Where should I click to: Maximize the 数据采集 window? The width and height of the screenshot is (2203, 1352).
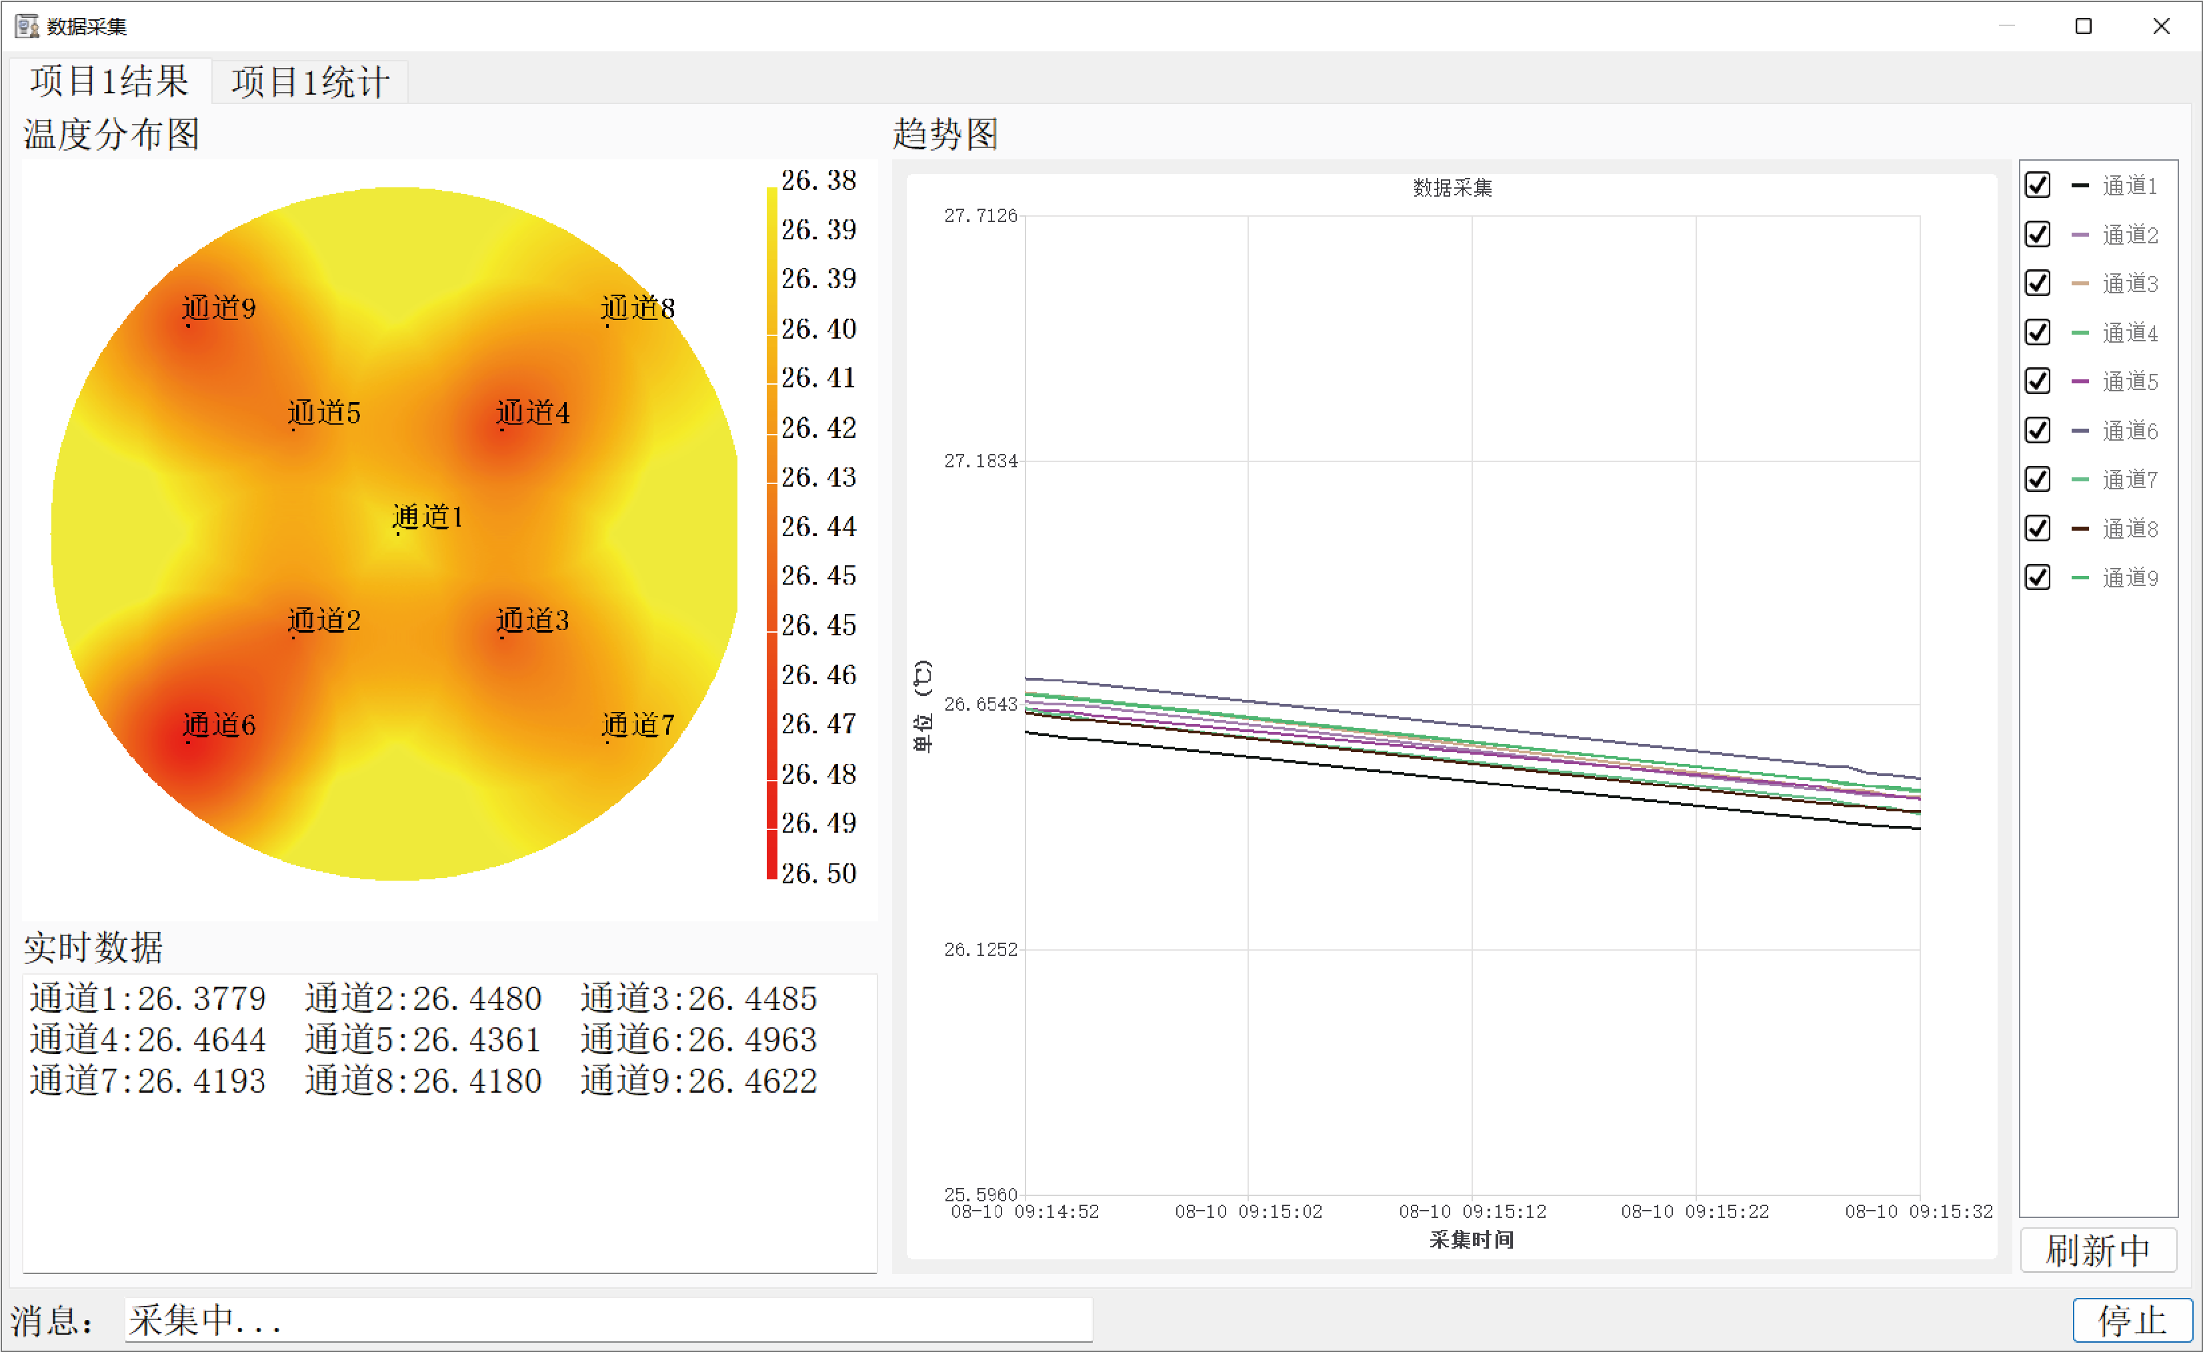click(2083, 26)
